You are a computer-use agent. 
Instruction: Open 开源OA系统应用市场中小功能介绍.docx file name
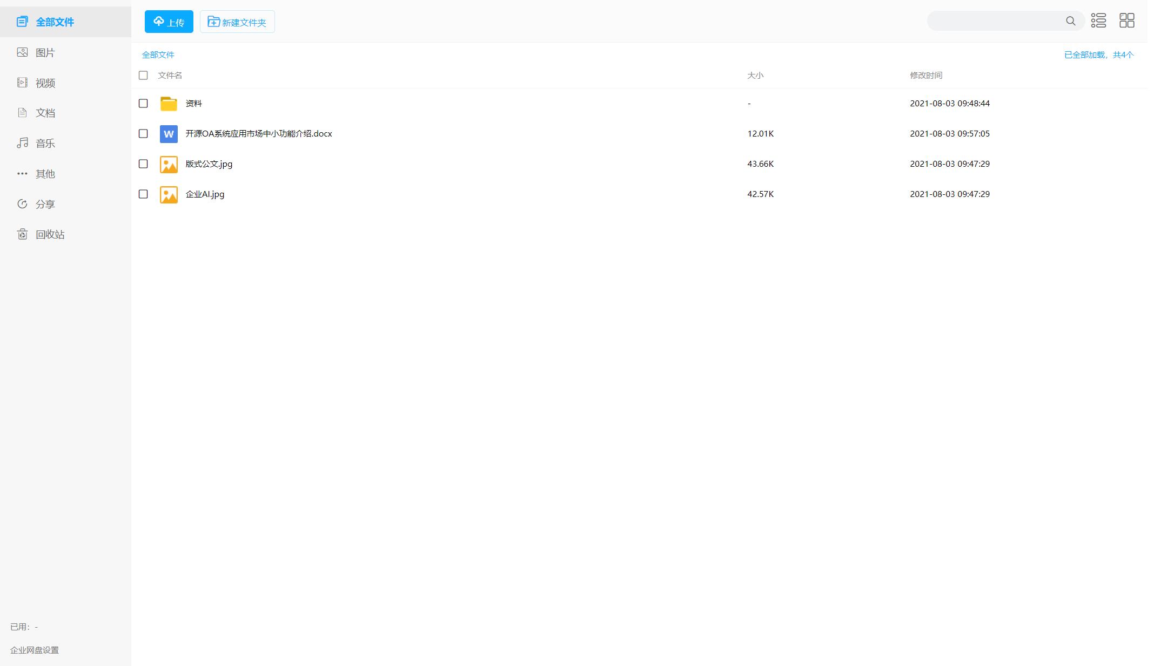coord(259,133)
